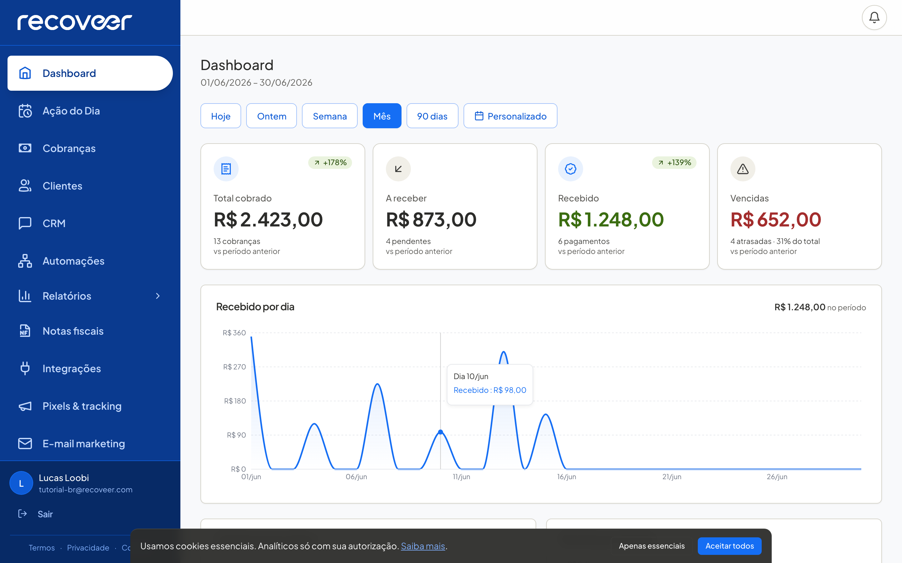Click Sair to log out
902x563 pixels.
click(x=45, y=514)
